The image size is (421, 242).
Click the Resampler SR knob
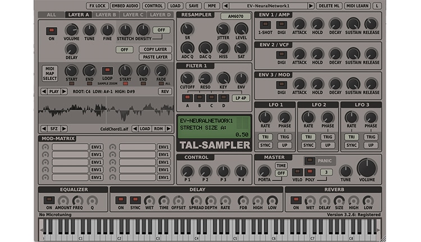click(x=187, y=29)
